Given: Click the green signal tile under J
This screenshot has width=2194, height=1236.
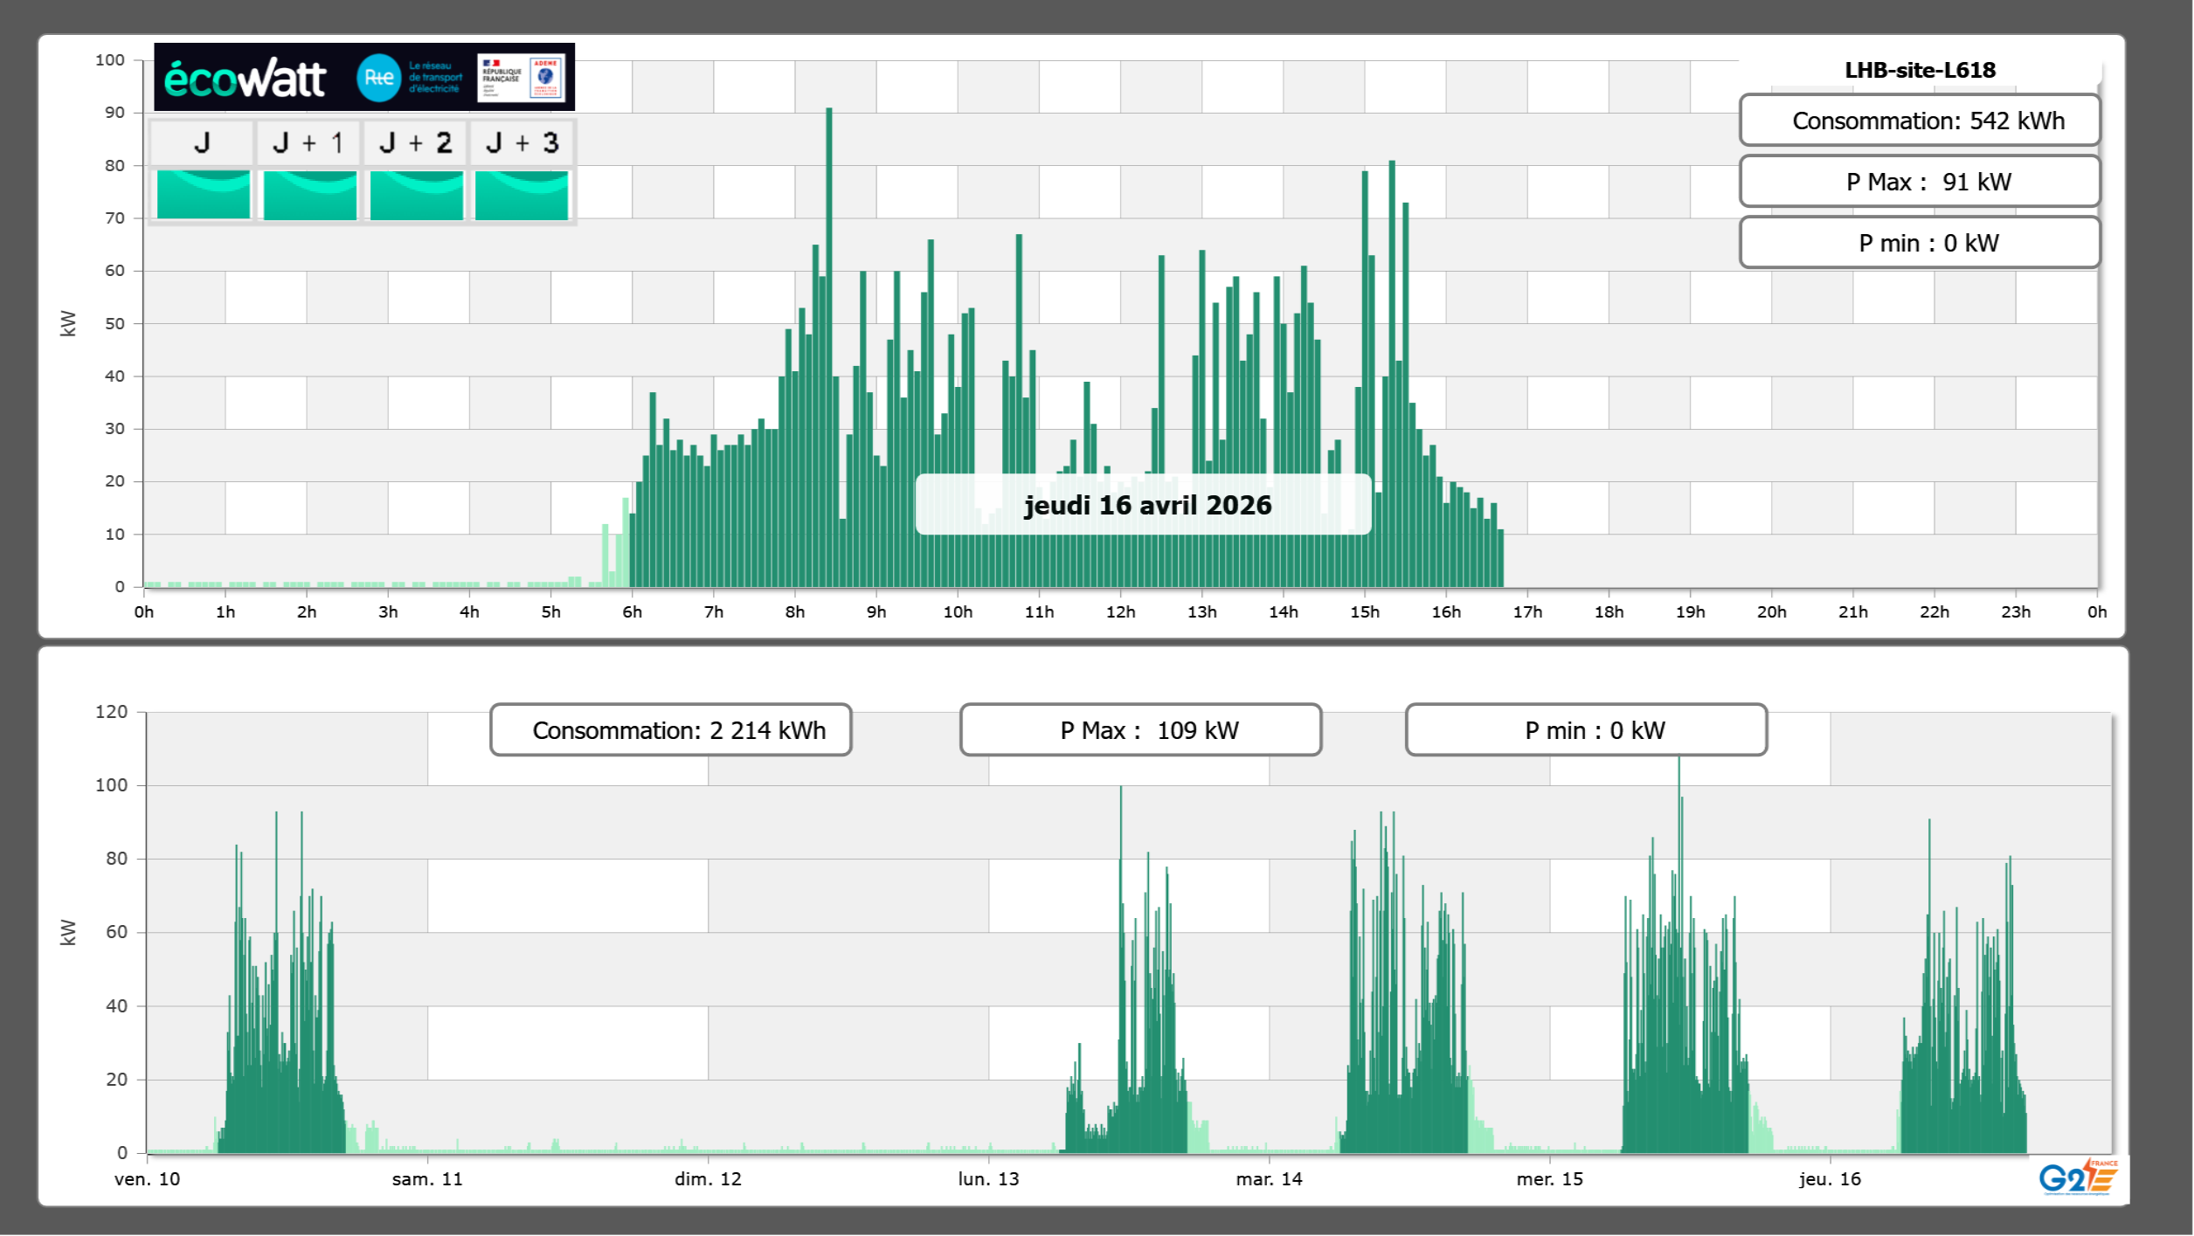Looking at the screenshot, I should click(x=204, y=195).
